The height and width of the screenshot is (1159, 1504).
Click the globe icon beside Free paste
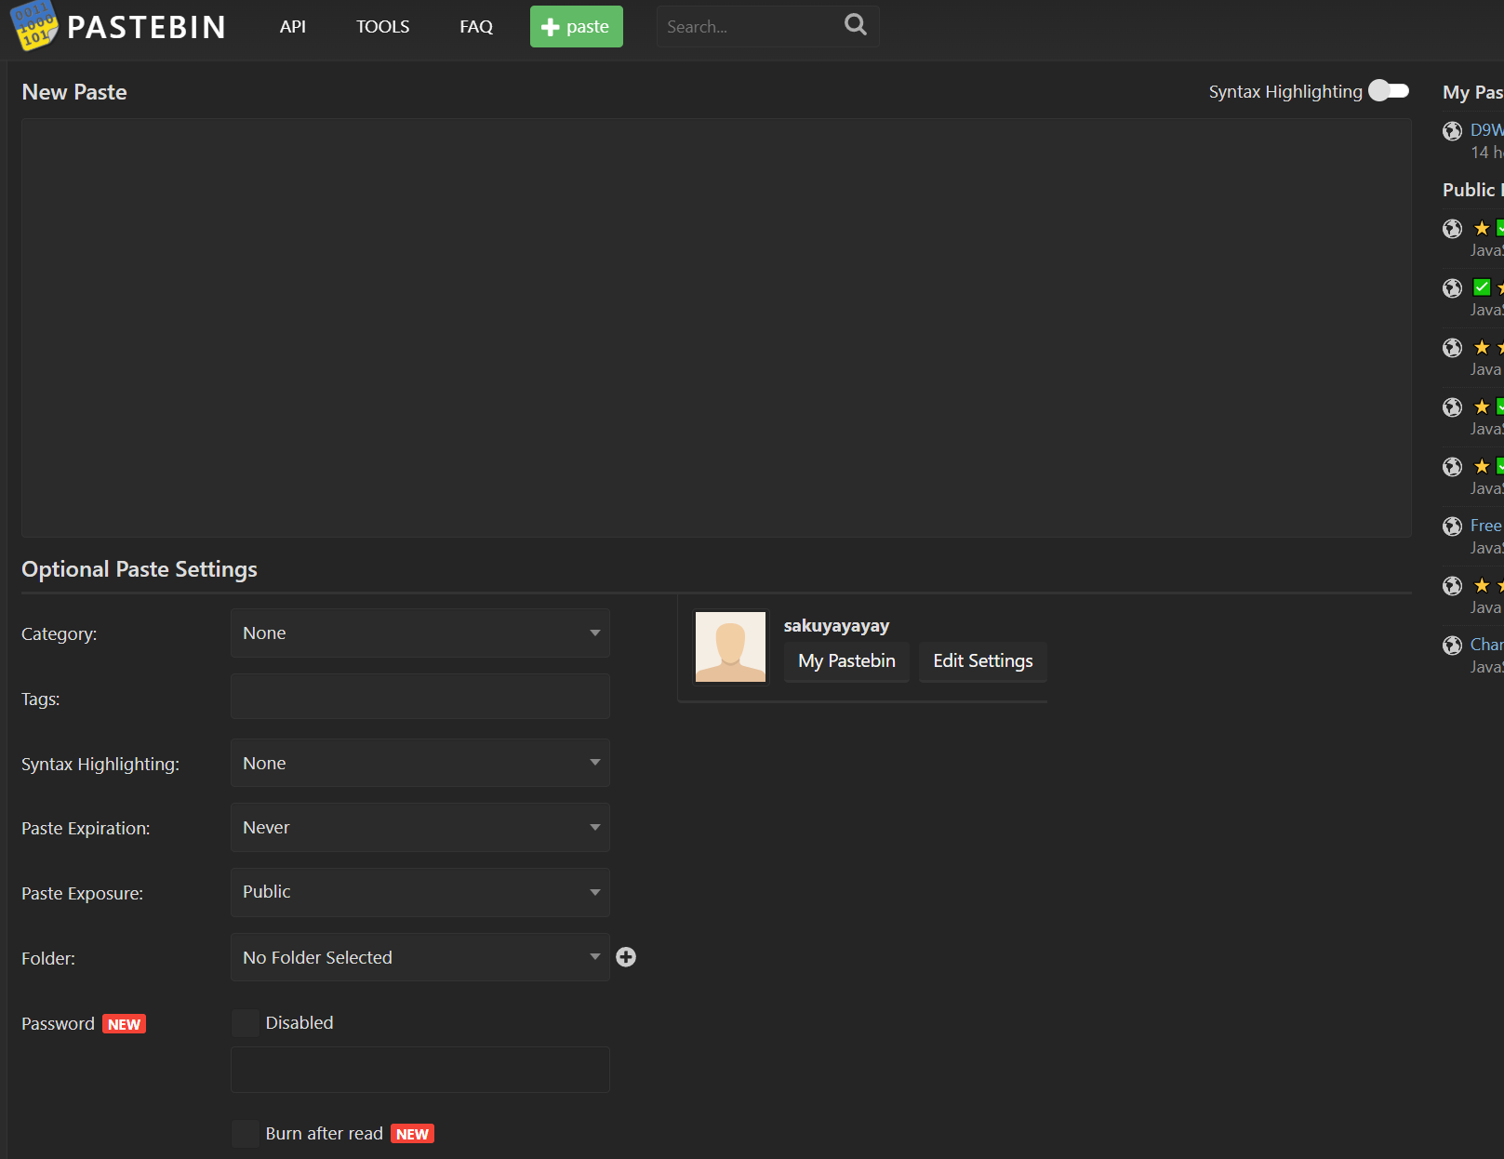1452,526
